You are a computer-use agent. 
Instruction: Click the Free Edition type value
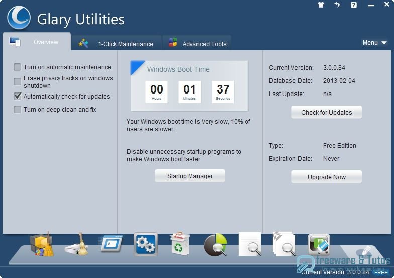pos(340,146)
